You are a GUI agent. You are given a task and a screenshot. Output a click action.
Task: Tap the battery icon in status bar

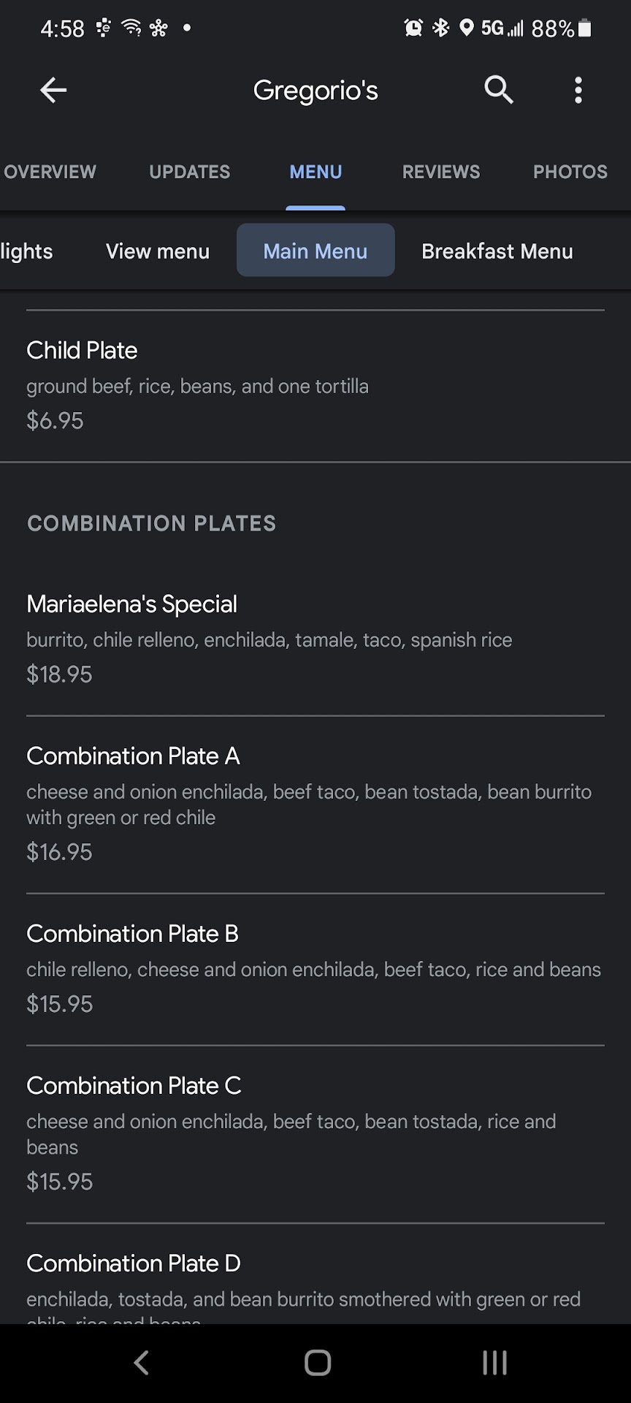click(584, 28)
